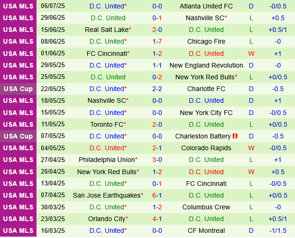
Task: Open the Chicago Fire team page
Action: [206, 41]
